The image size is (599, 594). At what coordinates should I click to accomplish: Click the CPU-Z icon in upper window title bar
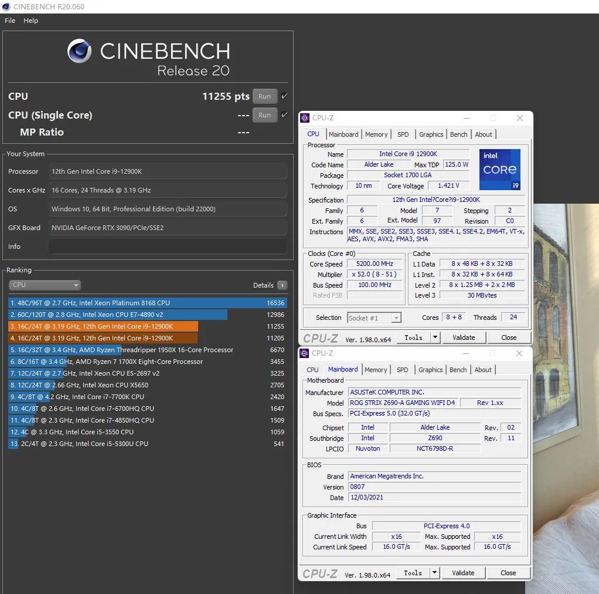point(305,118)
